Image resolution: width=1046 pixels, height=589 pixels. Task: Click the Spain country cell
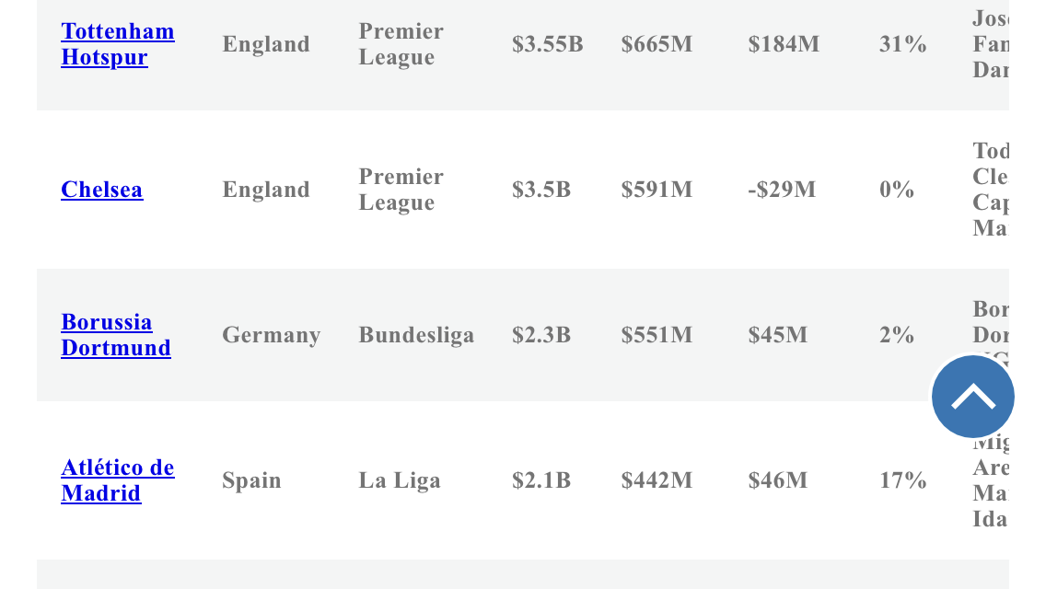pyautogui.click(x=251, y=480)
